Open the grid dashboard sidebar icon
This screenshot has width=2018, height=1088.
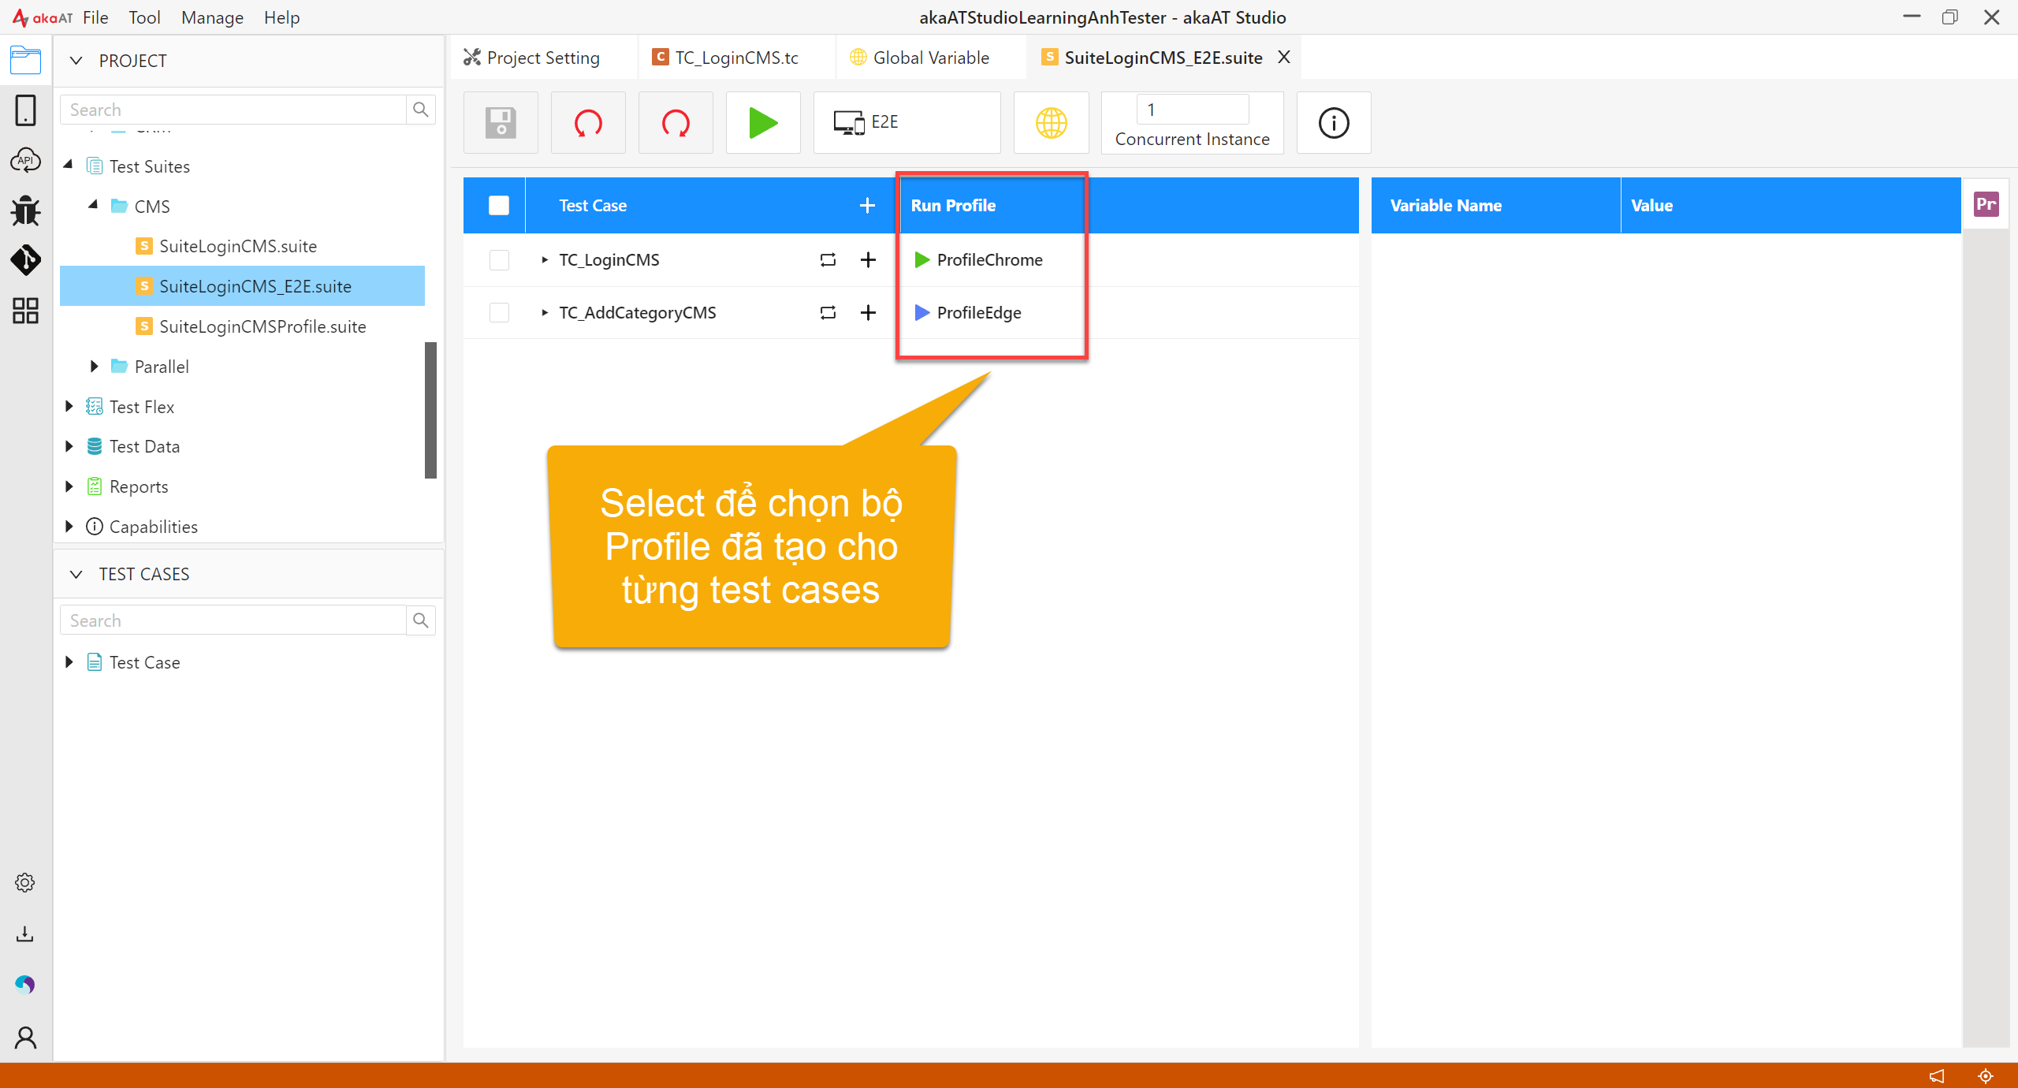pyautogui.click(x=25, y=311)
